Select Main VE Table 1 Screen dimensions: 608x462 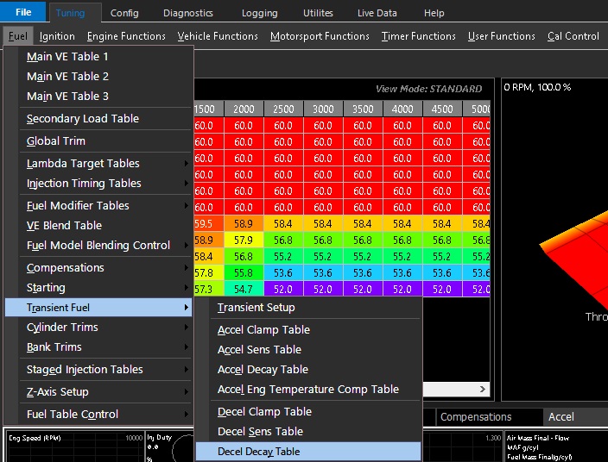click(98, 57)
